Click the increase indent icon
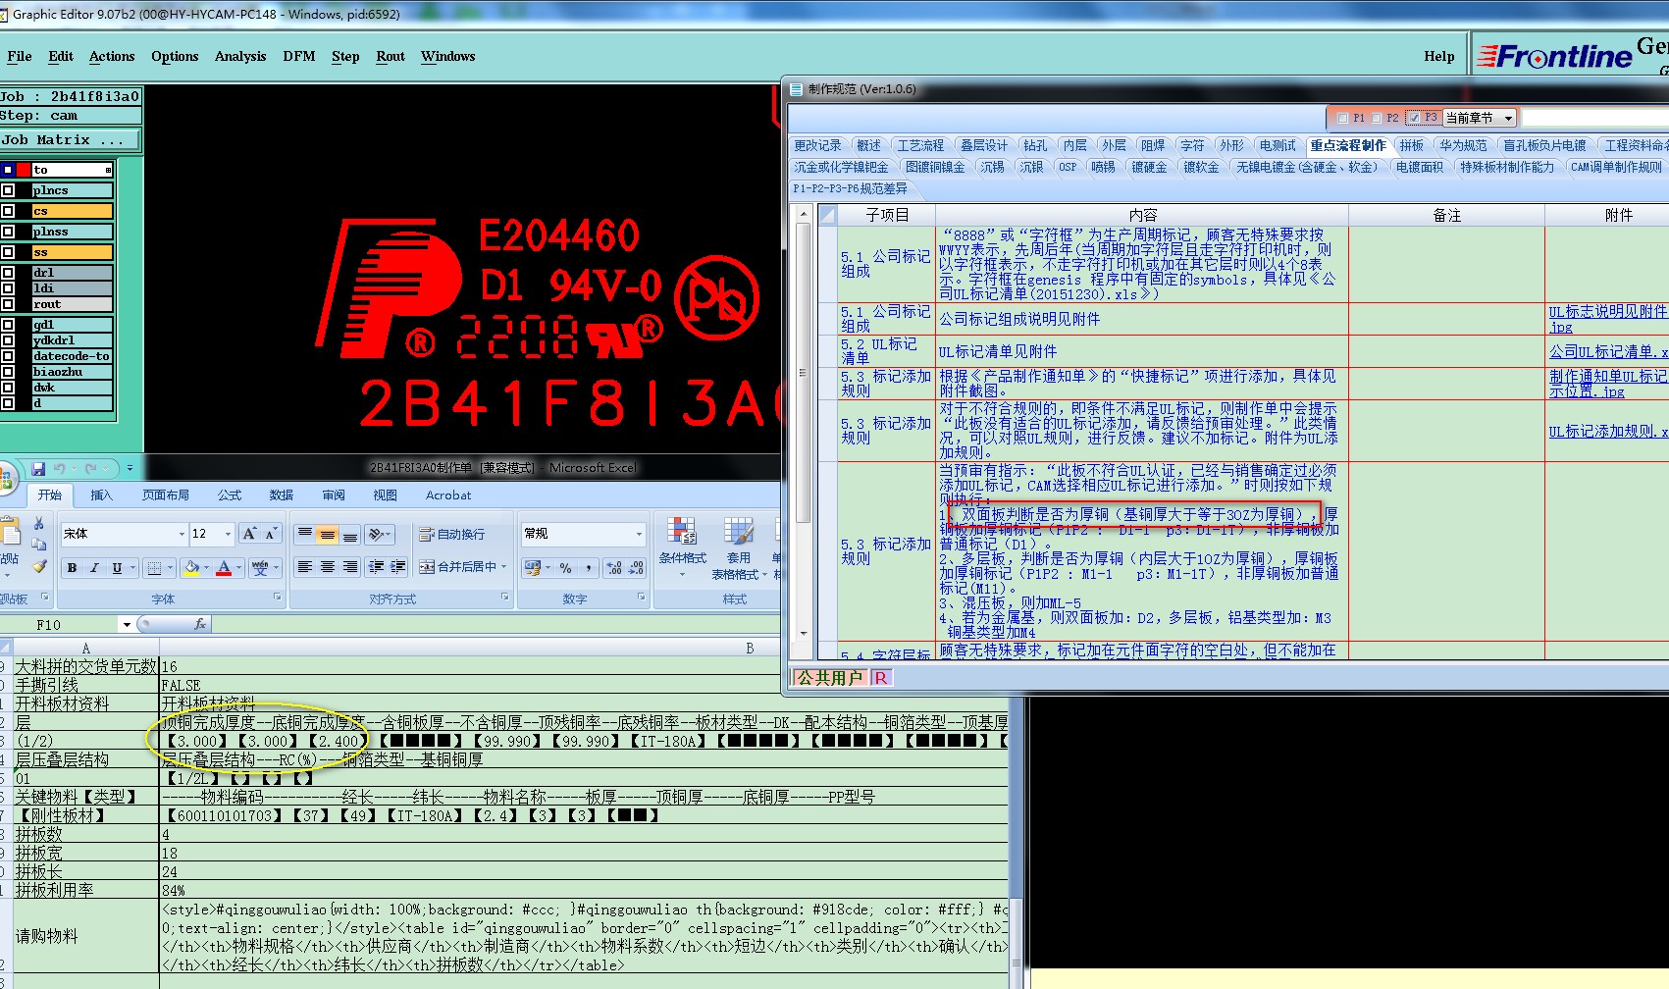Image resolution: width=1669 pixels, height=989 pixels. [x=397, y=567]
